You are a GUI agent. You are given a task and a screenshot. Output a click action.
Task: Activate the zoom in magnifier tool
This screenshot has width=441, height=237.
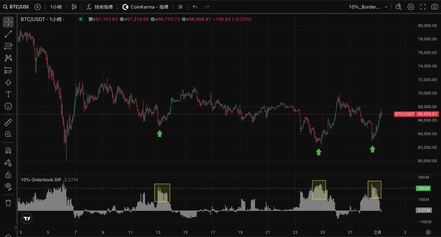(8, 134)
